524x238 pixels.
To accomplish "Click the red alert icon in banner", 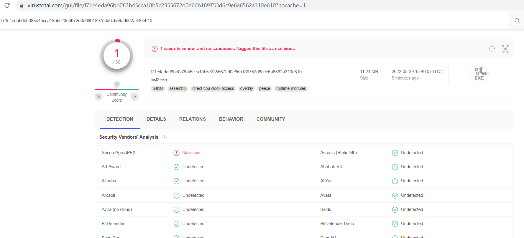I will pos(155,49).
